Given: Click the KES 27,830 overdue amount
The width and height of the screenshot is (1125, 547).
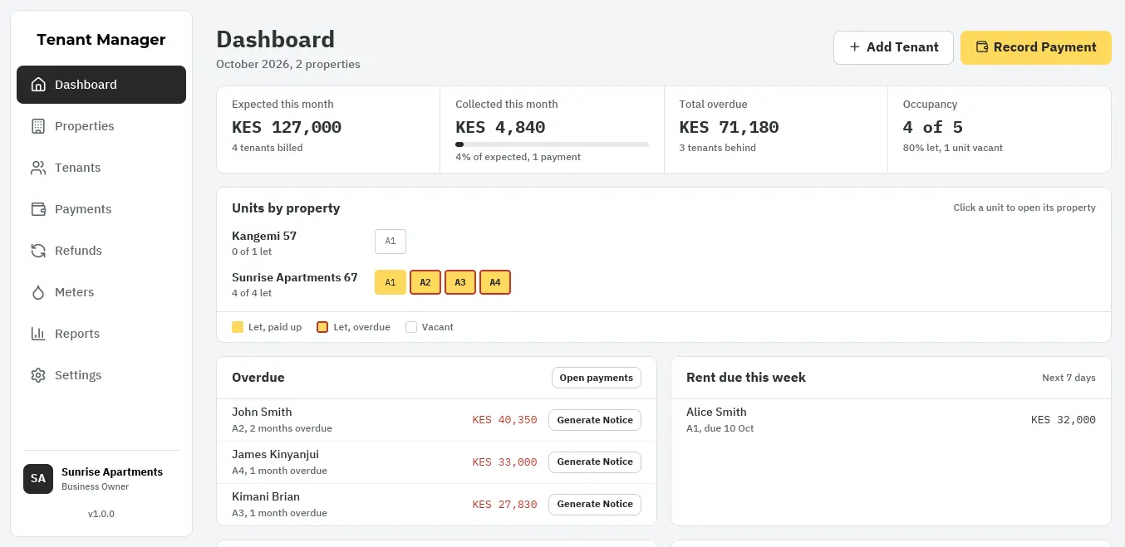Looking at the screenshot, I should point(504,504).
